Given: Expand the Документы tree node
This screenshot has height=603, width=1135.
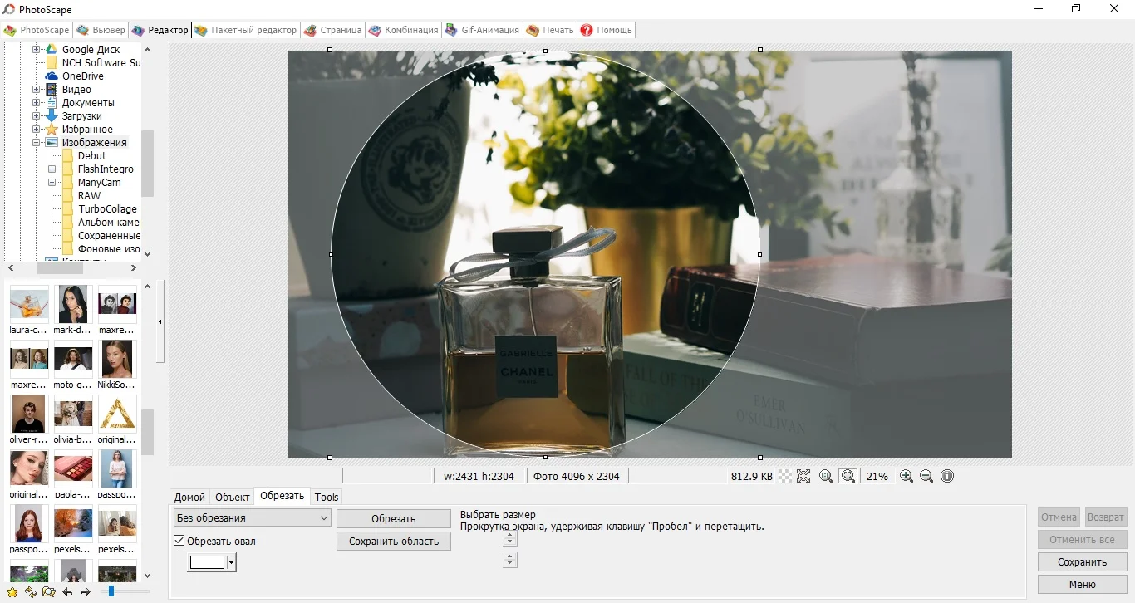Looking at the screenshot, I should 36,103.
